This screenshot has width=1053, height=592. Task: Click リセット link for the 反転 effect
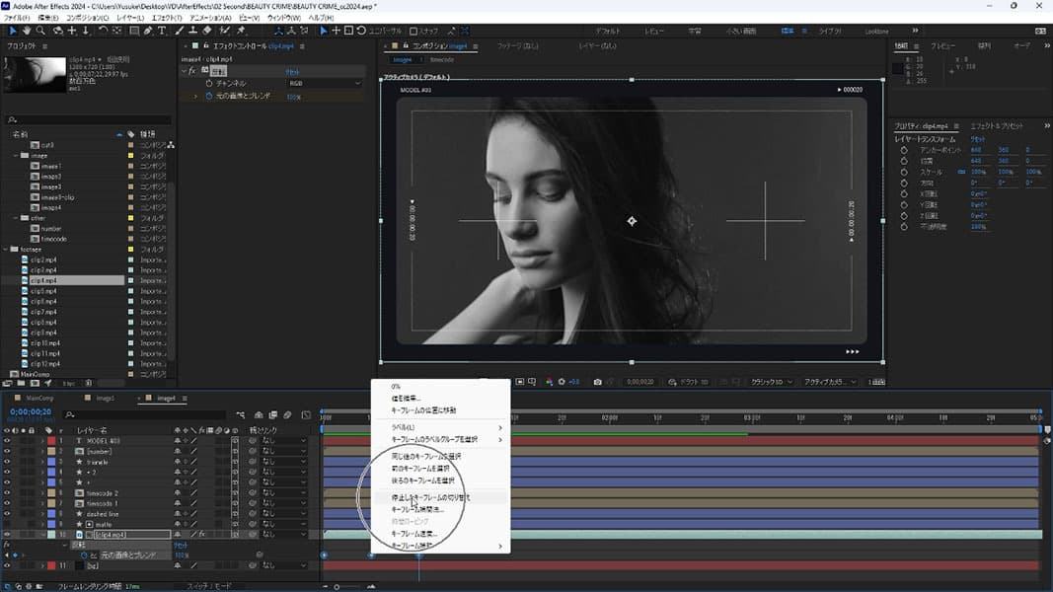pos(292,72)
